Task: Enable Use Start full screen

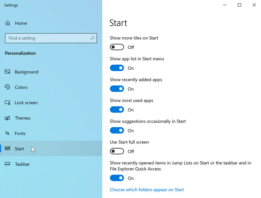Action: tap(117, 151)
